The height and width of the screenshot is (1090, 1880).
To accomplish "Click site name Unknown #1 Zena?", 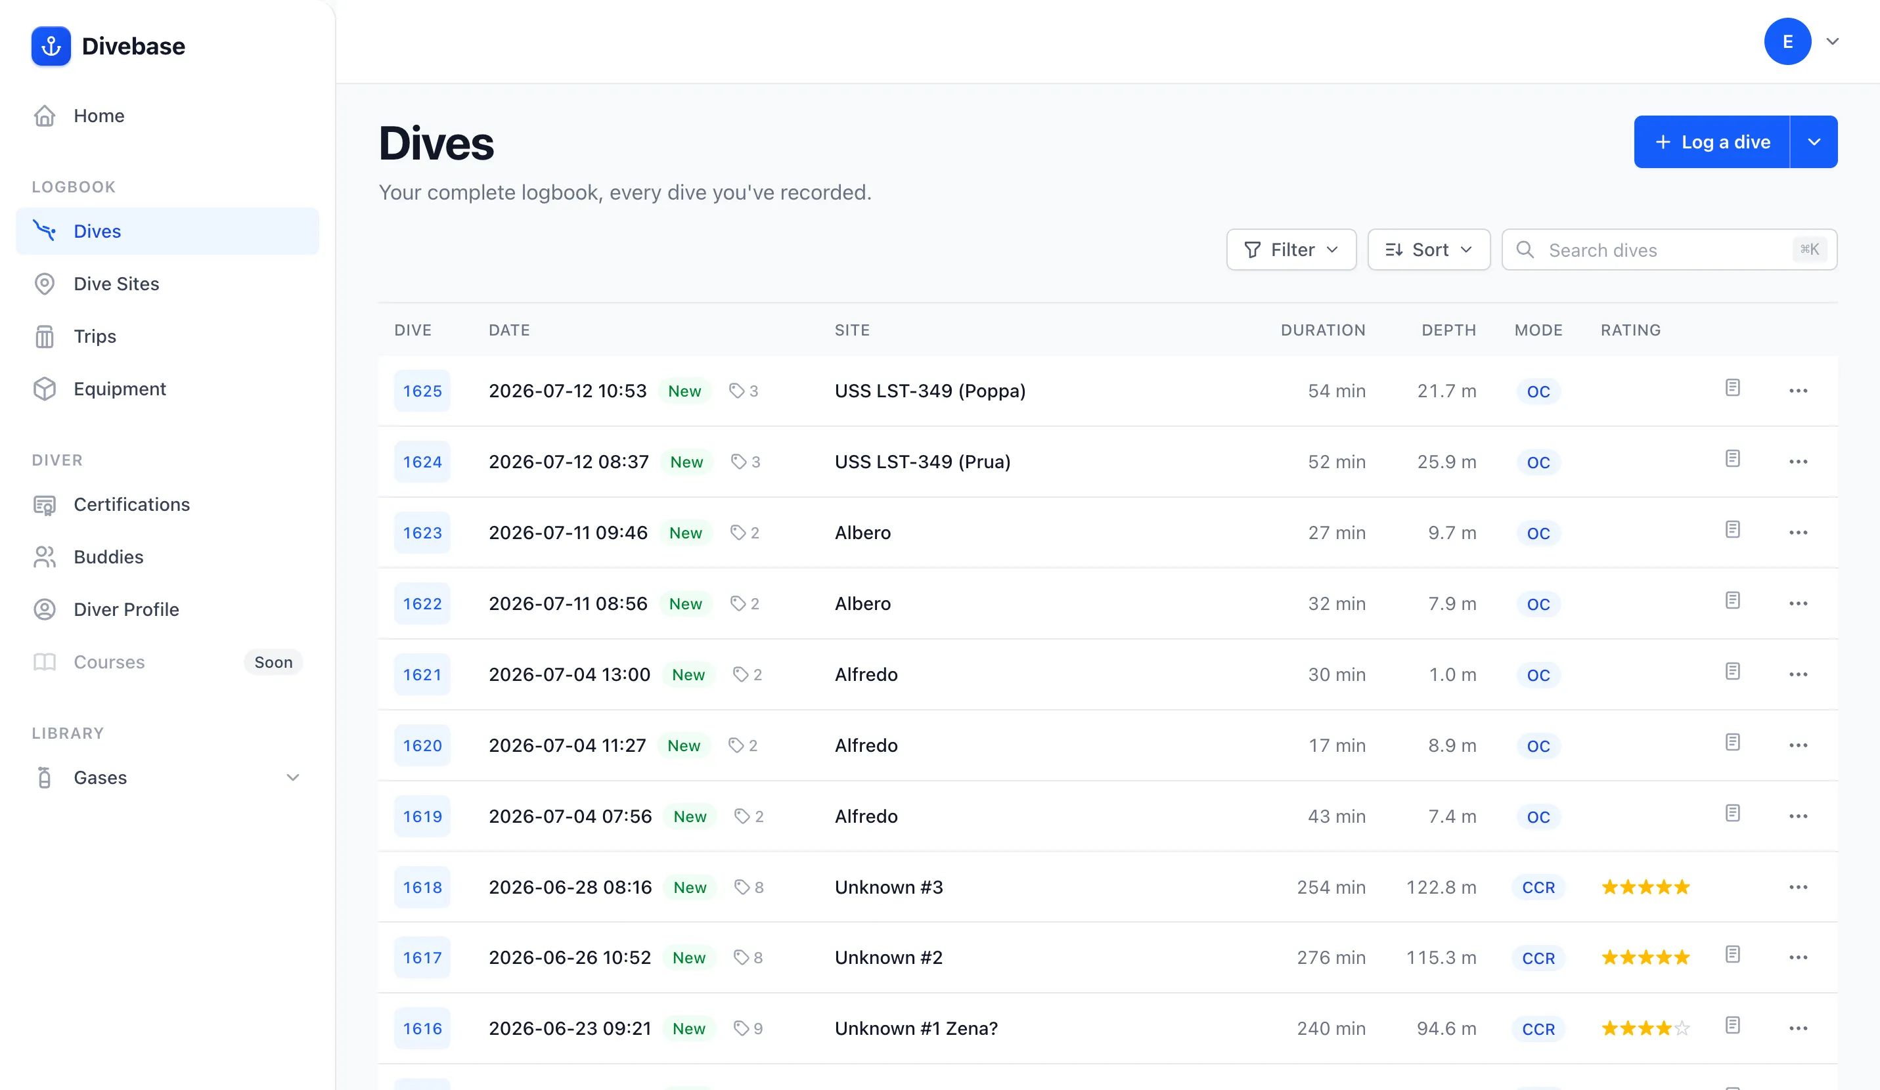I will (916, 1028).
